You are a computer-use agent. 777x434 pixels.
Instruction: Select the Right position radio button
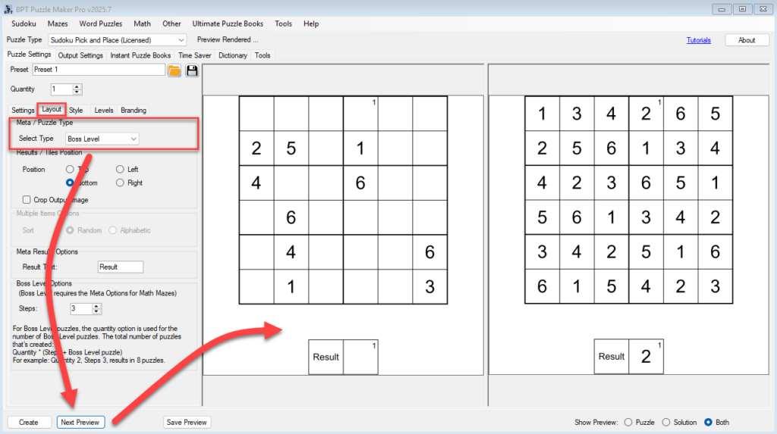coord(120,183)
